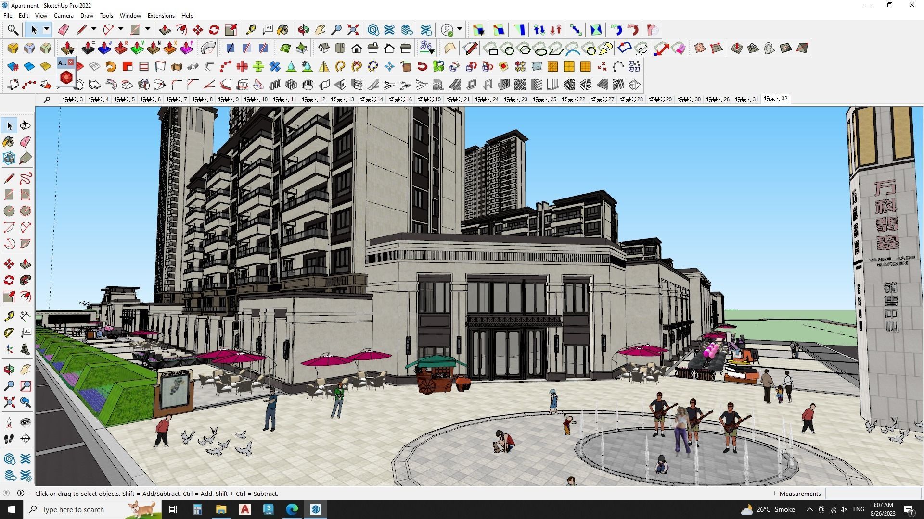The image size is (924, 519).
Task: Open AutoCAD from the taskbar
Action: (x=245, y=509)
